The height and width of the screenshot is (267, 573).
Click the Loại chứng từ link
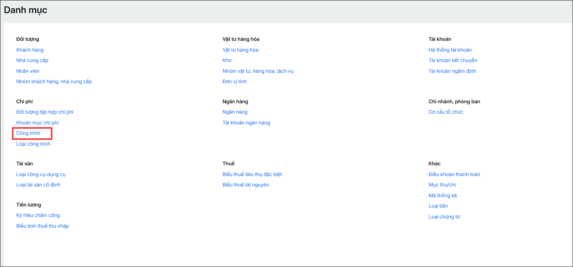(x=444, y=217)
